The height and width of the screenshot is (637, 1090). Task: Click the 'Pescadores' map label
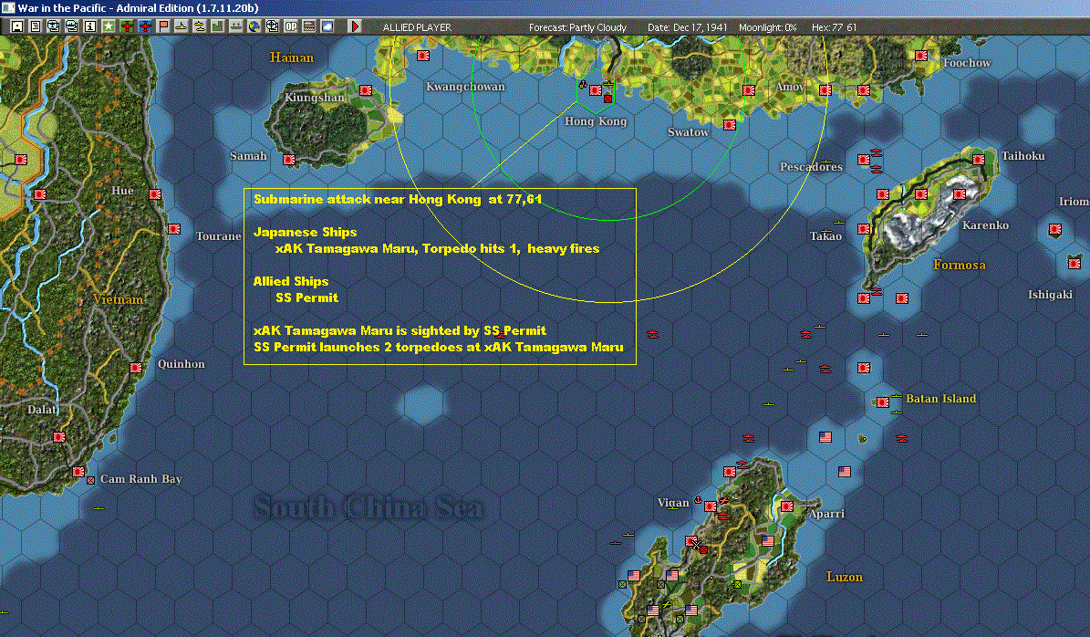point(811,167)
